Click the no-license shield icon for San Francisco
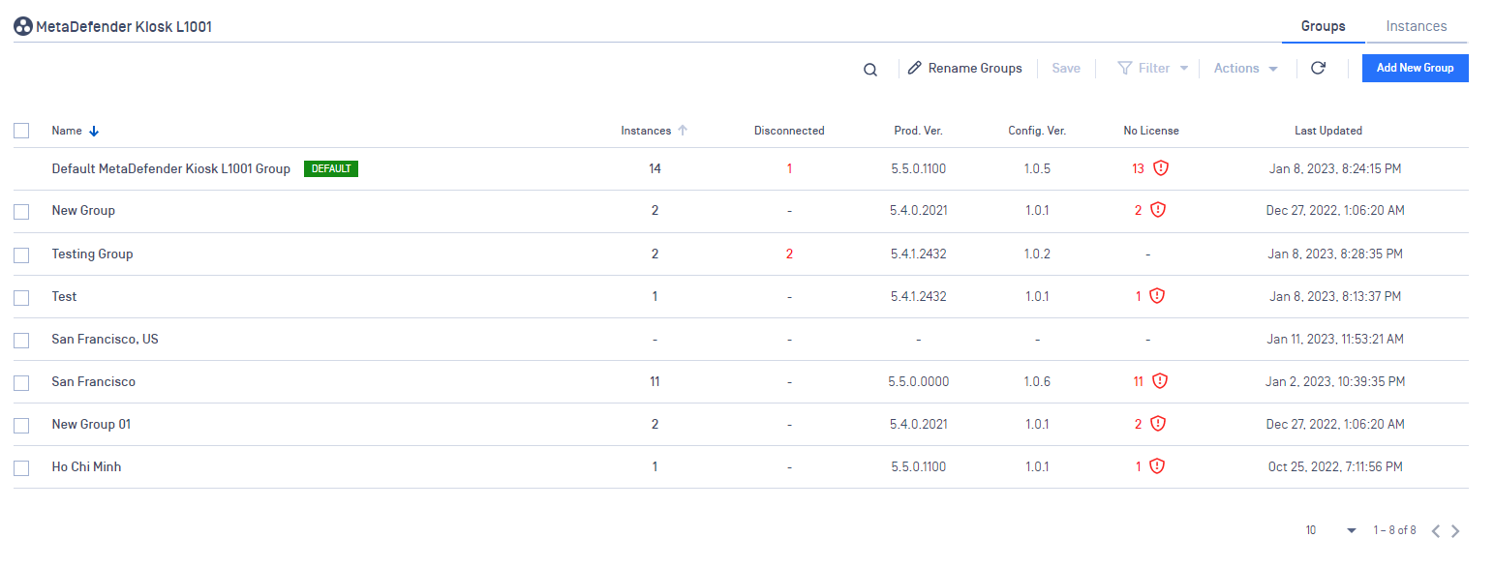The width and height of the screenshot is (1494, 568). pos(1160,381)
